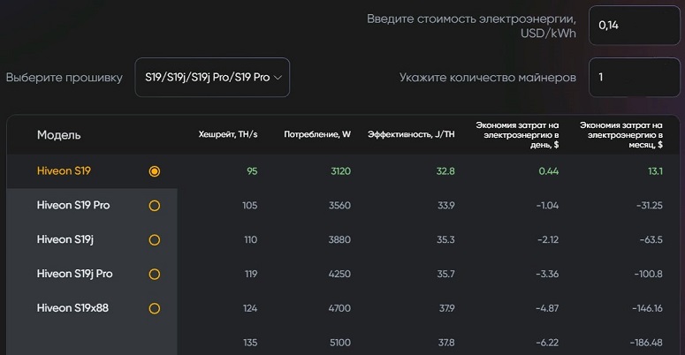Screen dimensions: 685x355
Task: Click the electricity cost input field 0,14
Action: (x=635, y=26)
